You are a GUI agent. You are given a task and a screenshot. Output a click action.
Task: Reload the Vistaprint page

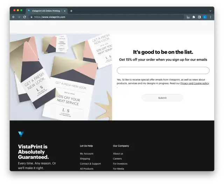(x=24, y=17)
